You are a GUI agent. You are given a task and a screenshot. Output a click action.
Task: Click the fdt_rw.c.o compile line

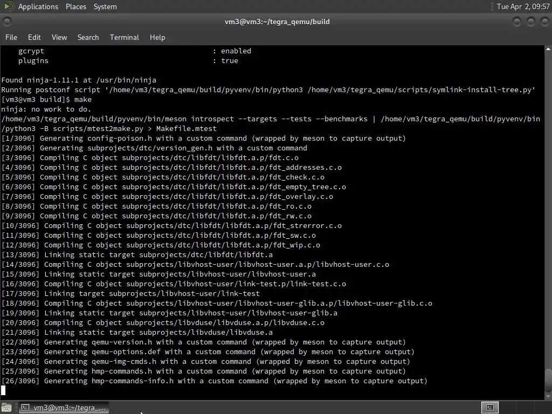click(156, 216)
